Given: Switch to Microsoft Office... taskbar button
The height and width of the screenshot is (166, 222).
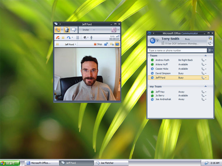Looking at the screenshot, I should [x=42, y=163].
